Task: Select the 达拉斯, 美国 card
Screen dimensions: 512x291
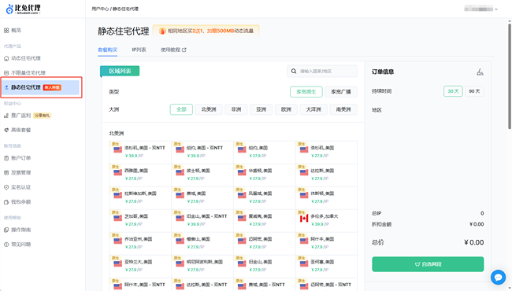Action: click(x=326, y=175)
